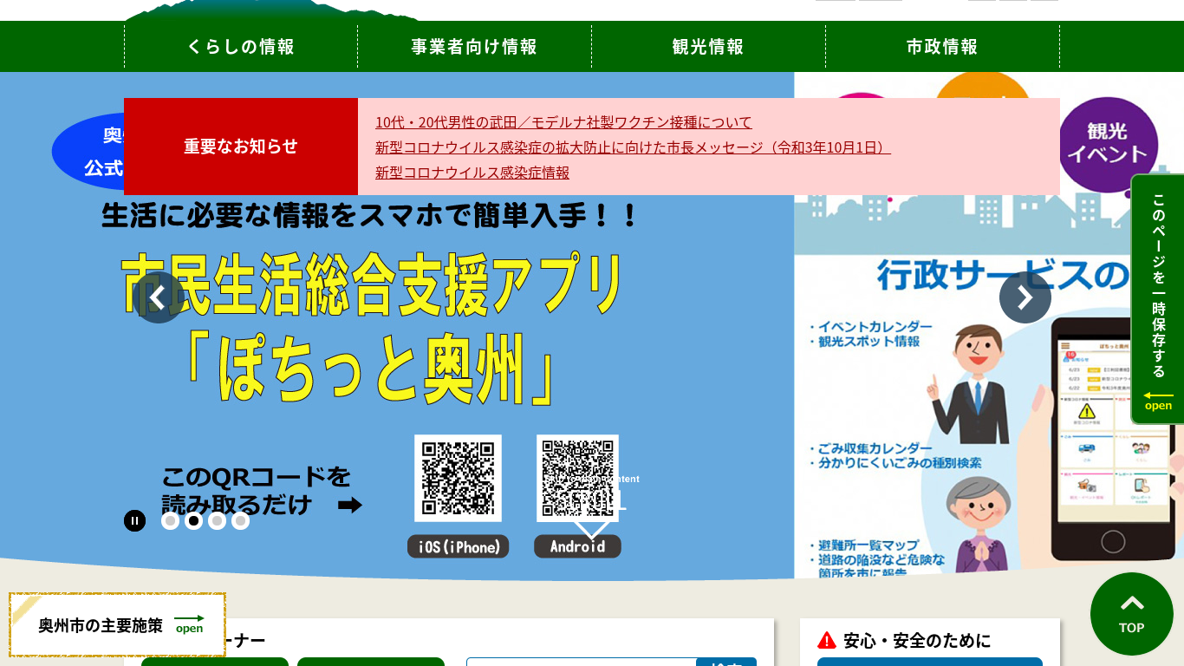Click the Android label button

coord(577,546)
